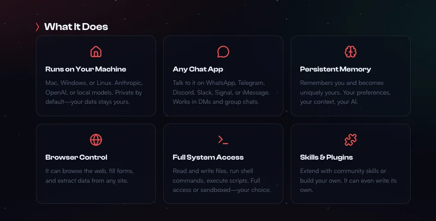Click the Skills & Plugins title
Image resolution: width=436 pixels, height=221 pixels.
pyautogui.click(x=326, y=157)
